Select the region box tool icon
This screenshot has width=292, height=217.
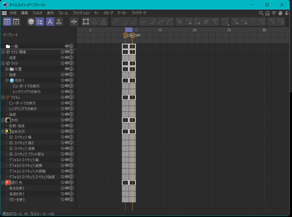coord(86,22)
